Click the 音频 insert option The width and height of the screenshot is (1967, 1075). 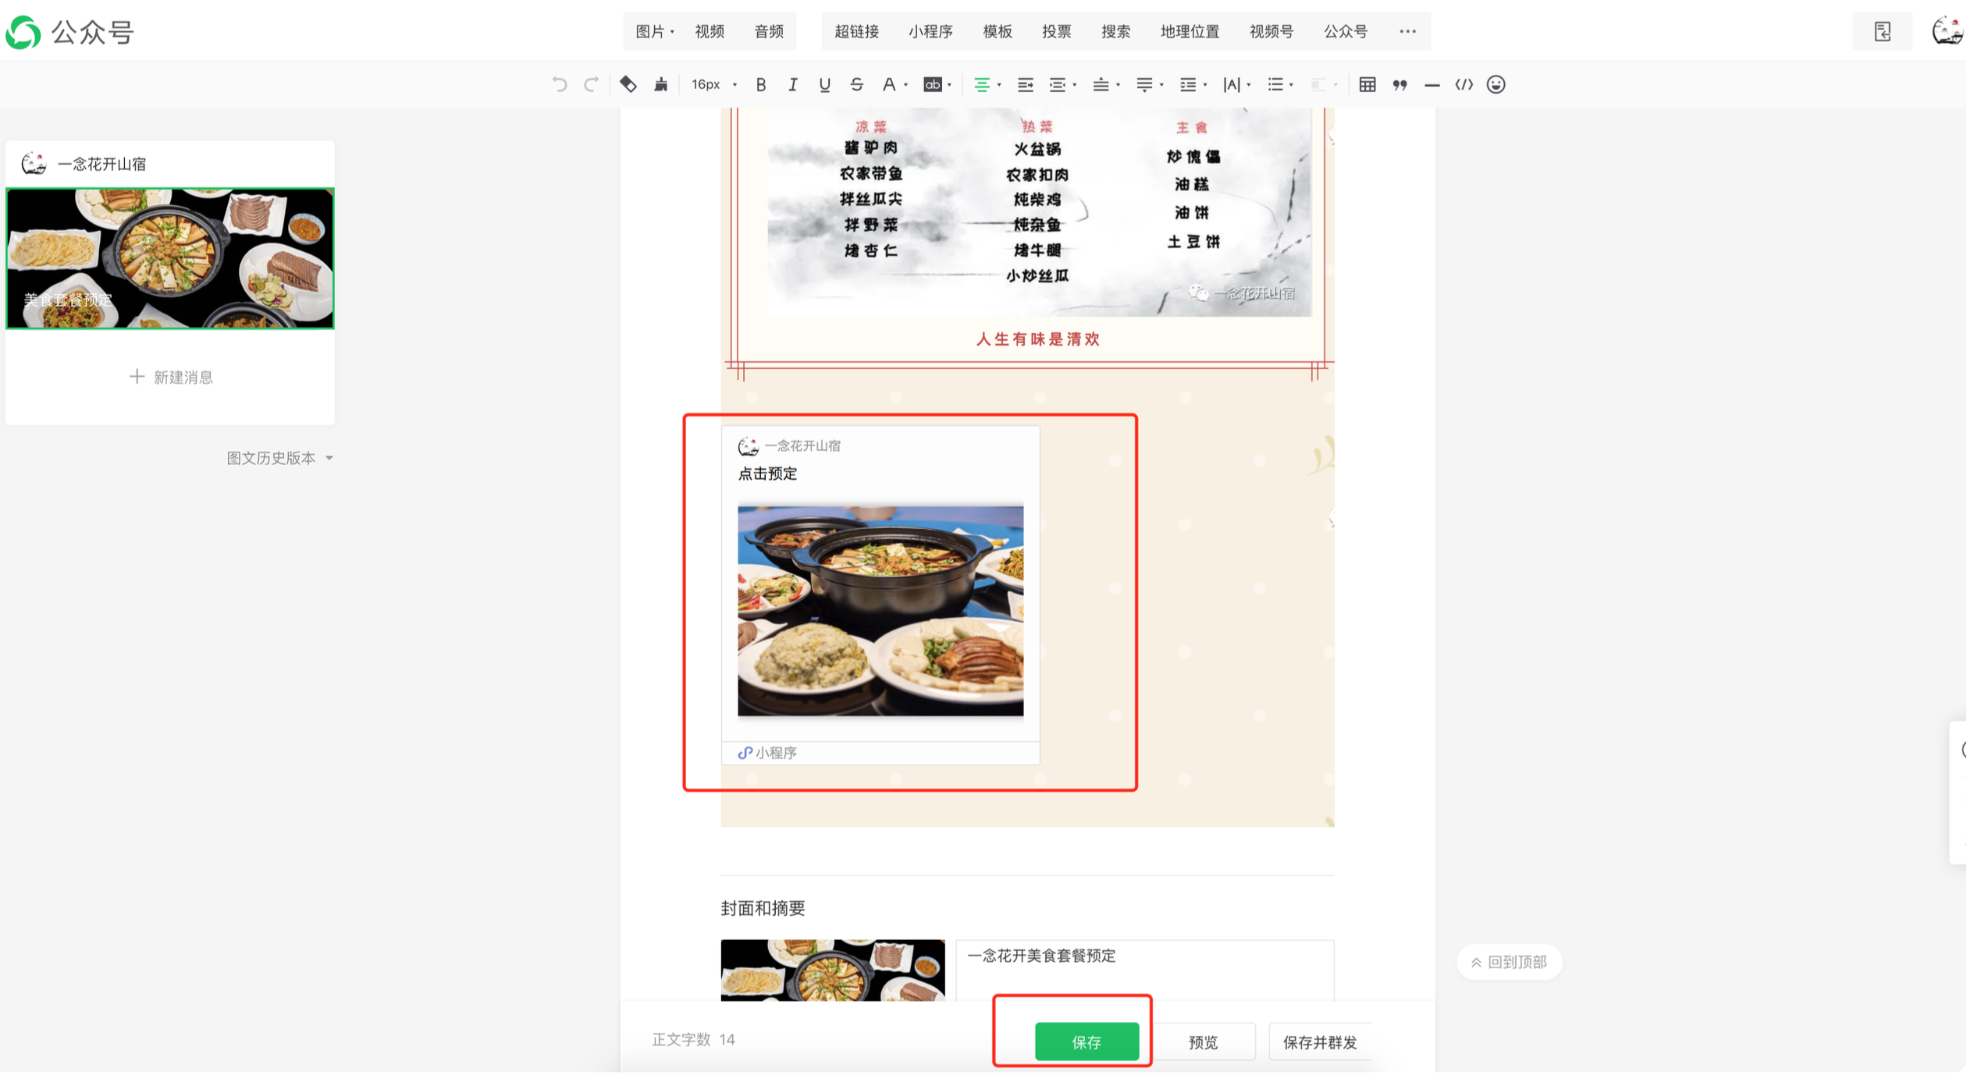pyautogui.click(x=770, y=31)
